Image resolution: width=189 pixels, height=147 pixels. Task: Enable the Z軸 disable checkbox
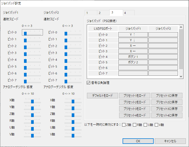124,125
